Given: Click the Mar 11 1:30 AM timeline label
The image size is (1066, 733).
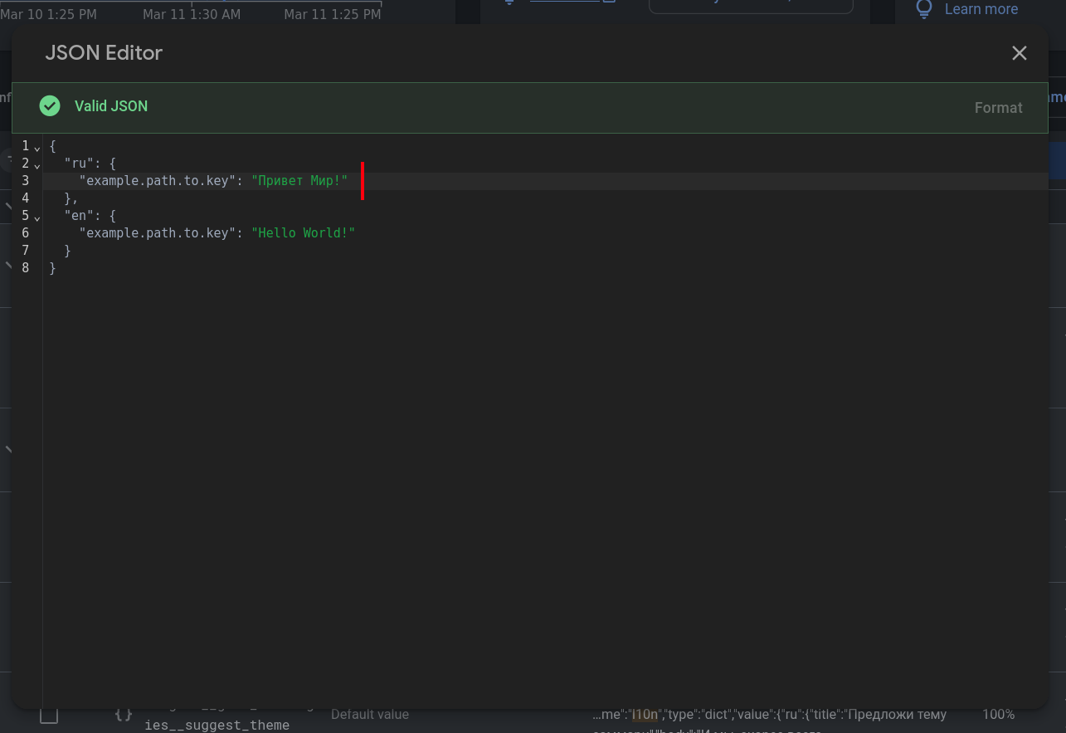Looking at the screenshot, I should coord(192,14).
